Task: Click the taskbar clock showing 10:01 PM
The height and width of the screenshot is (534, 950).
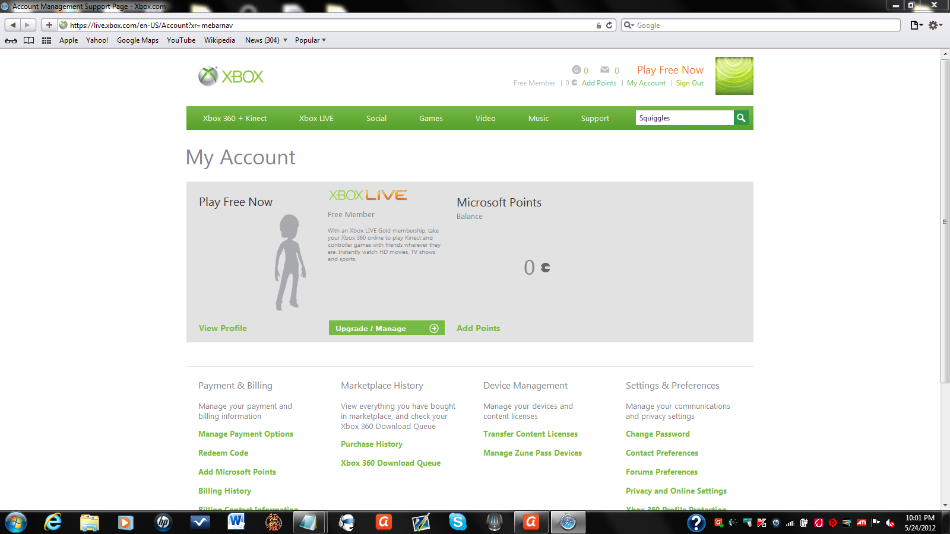Action: [920, 523]
